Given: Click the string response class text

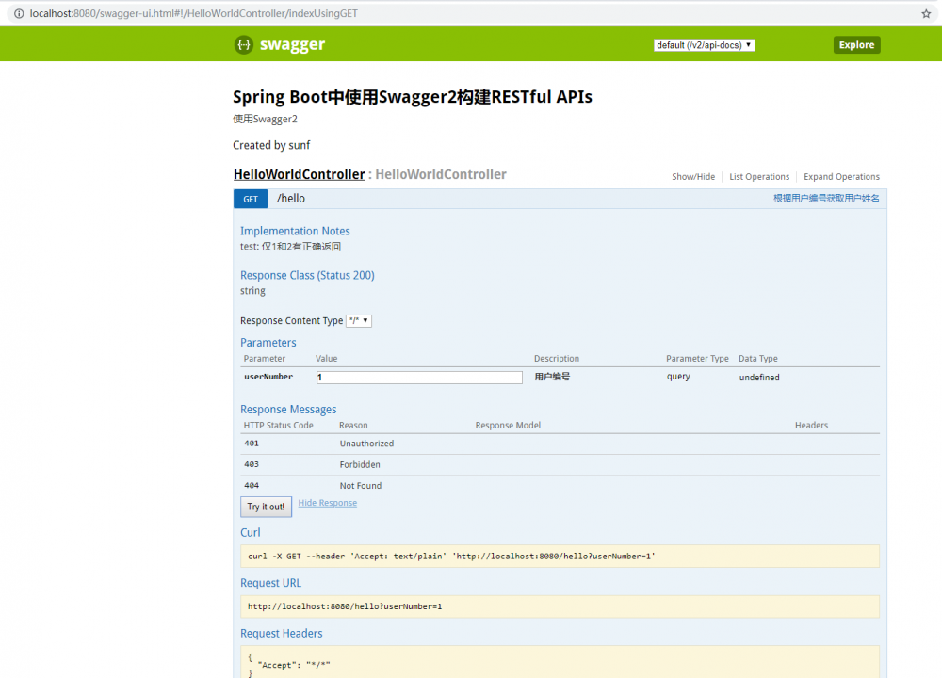Looking at the screenshot, I should 252,291.
